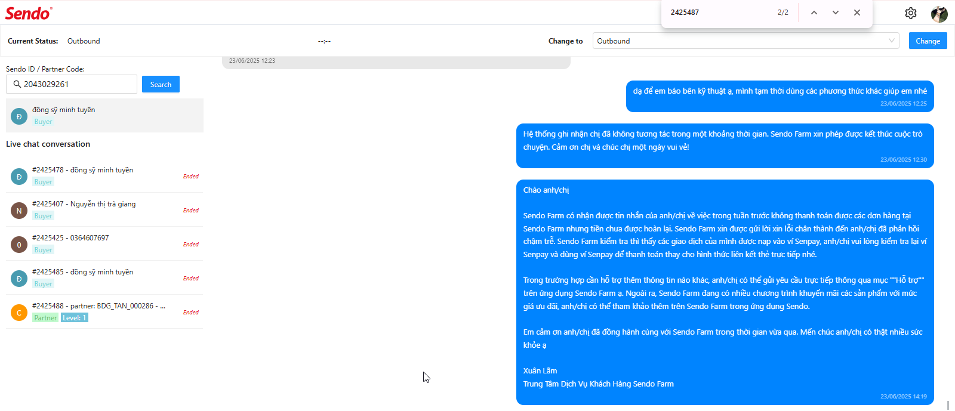The width and height of the screenshot is (955, 411).
Task: Go to next find result arrow
Action: click(836, 13)
